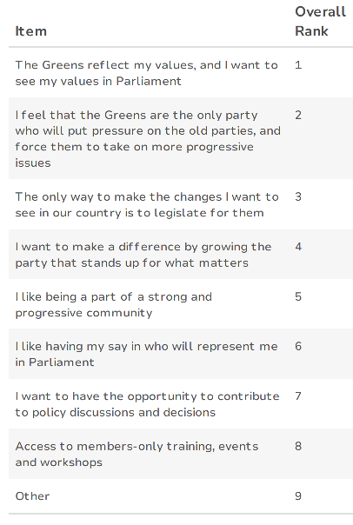
Task: Click rank number 8 cell
Action: pyautogui.click(x=298, y=446)
